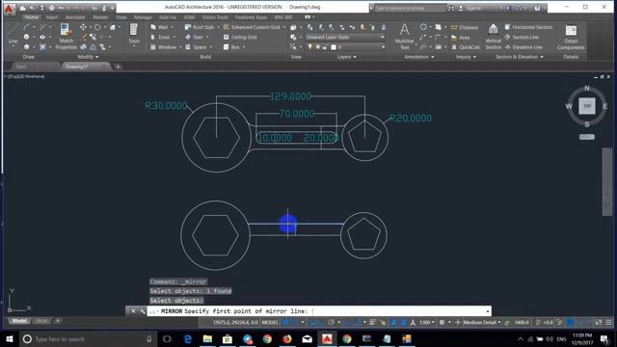
Task: Click the MIRROR command line input
Action: [x=319, y=310]
